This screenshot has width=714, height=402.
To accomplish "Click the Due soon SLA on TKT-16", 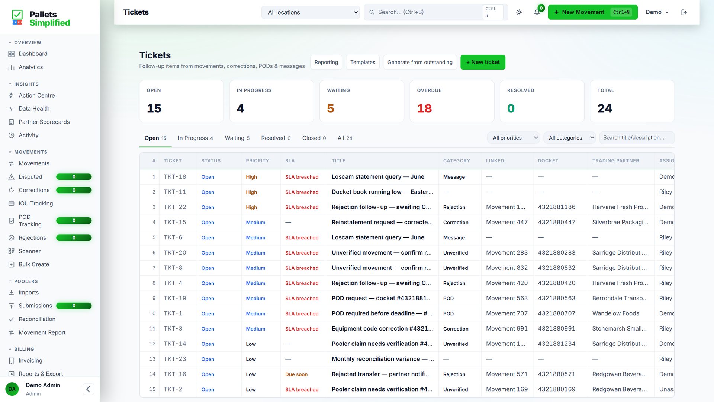I will 296,374.
